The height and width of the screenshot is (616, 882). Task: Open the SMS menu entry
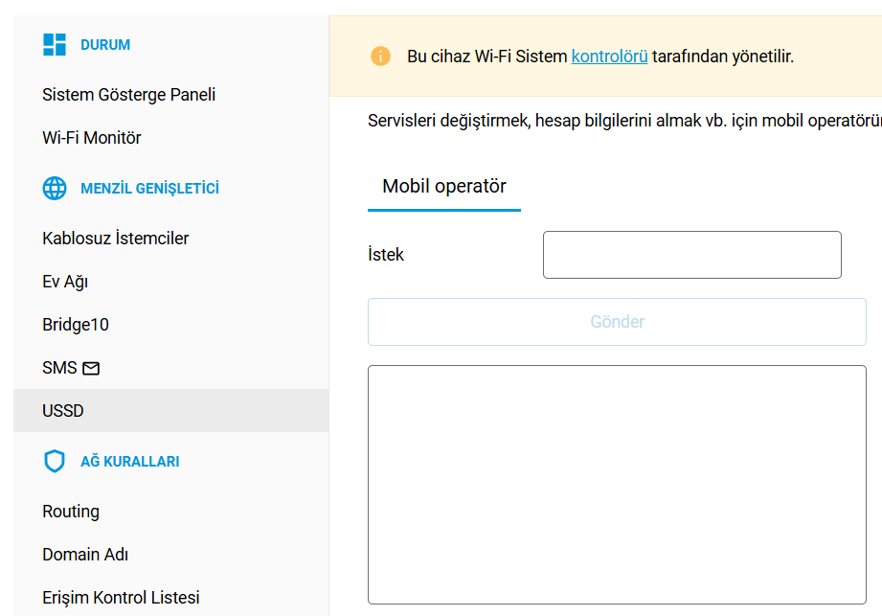(59, 368)
